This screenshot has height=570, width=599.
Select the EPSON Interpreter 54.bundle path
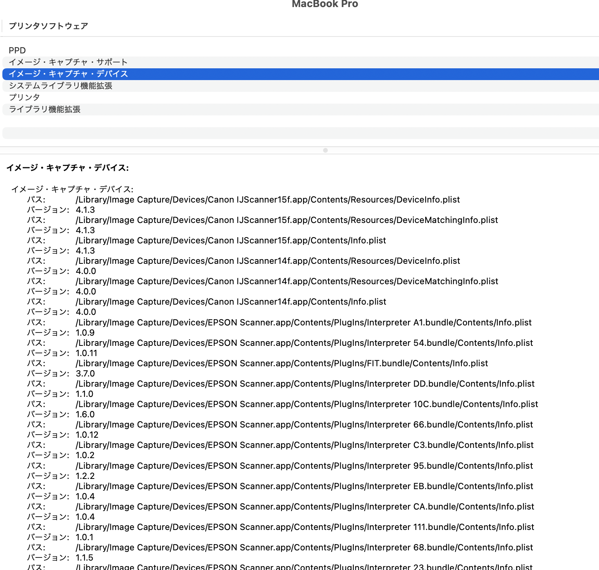304,343
